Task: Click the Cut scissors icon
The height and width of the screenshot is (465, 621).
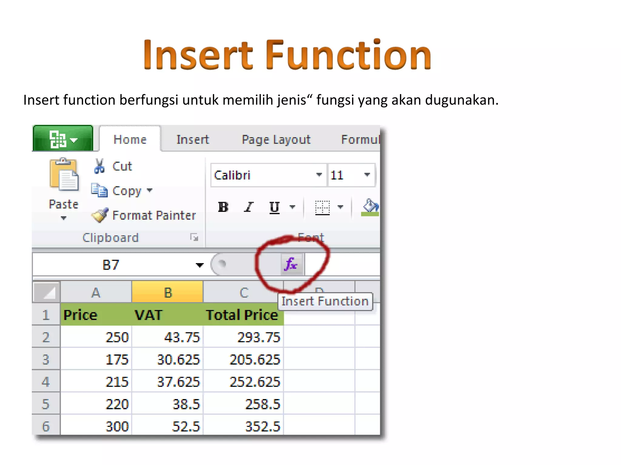Action: point(99,166)
